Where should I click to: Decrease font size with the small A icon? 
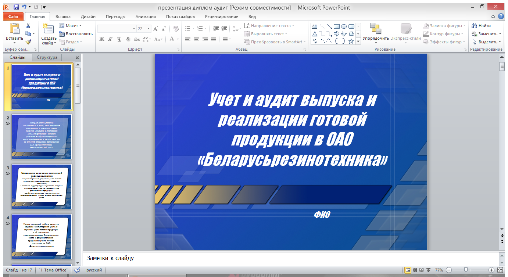pos(164,29)
